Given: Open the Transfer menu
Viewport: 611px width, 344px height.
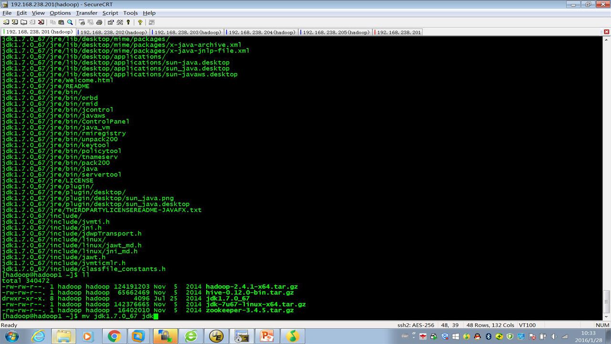Looking at the screenshot, I should click(x=86, y=13).
